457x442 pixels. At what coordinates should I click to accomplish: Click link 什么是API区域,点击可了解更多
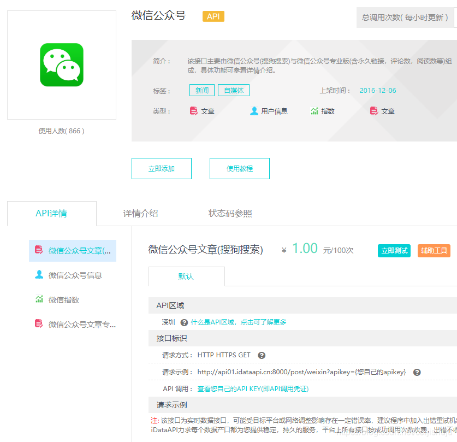(x=239, y=322)
